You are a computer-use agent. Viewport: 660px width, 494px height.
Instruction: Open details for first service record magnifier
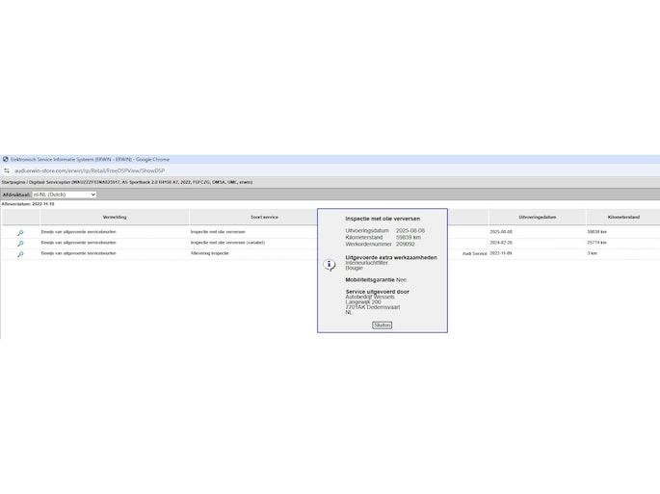(20, 232)
